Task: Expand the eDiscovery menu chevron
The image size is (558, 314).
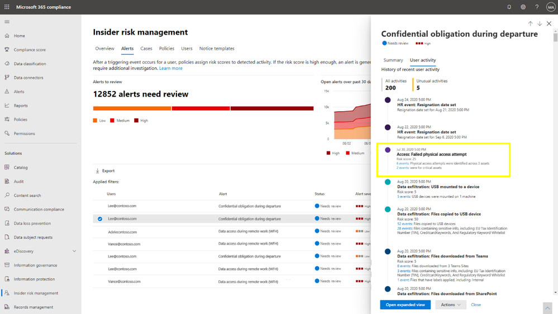Action: click(74, 251)
